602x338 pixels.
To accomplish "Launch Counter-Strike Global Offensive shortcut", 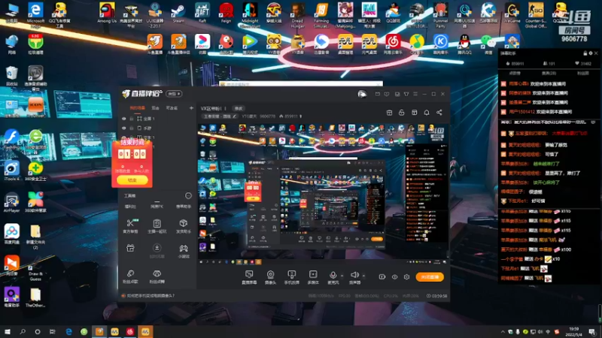I will click(x=536, y=15).
